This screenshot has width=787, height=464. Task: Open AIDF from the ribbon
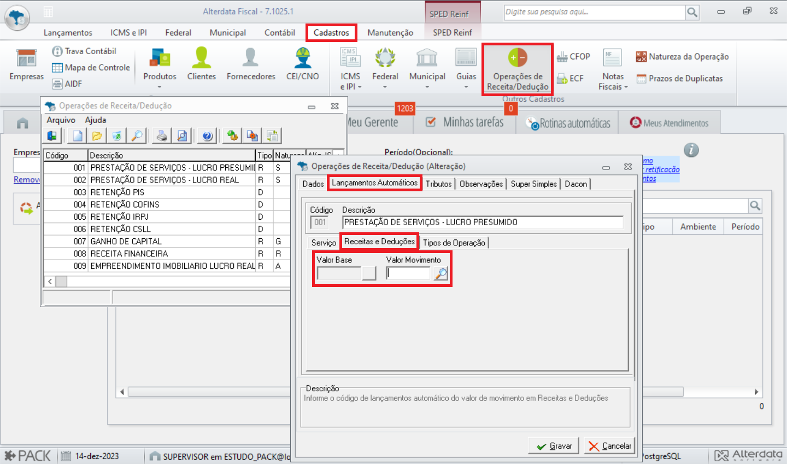(67, 84)
